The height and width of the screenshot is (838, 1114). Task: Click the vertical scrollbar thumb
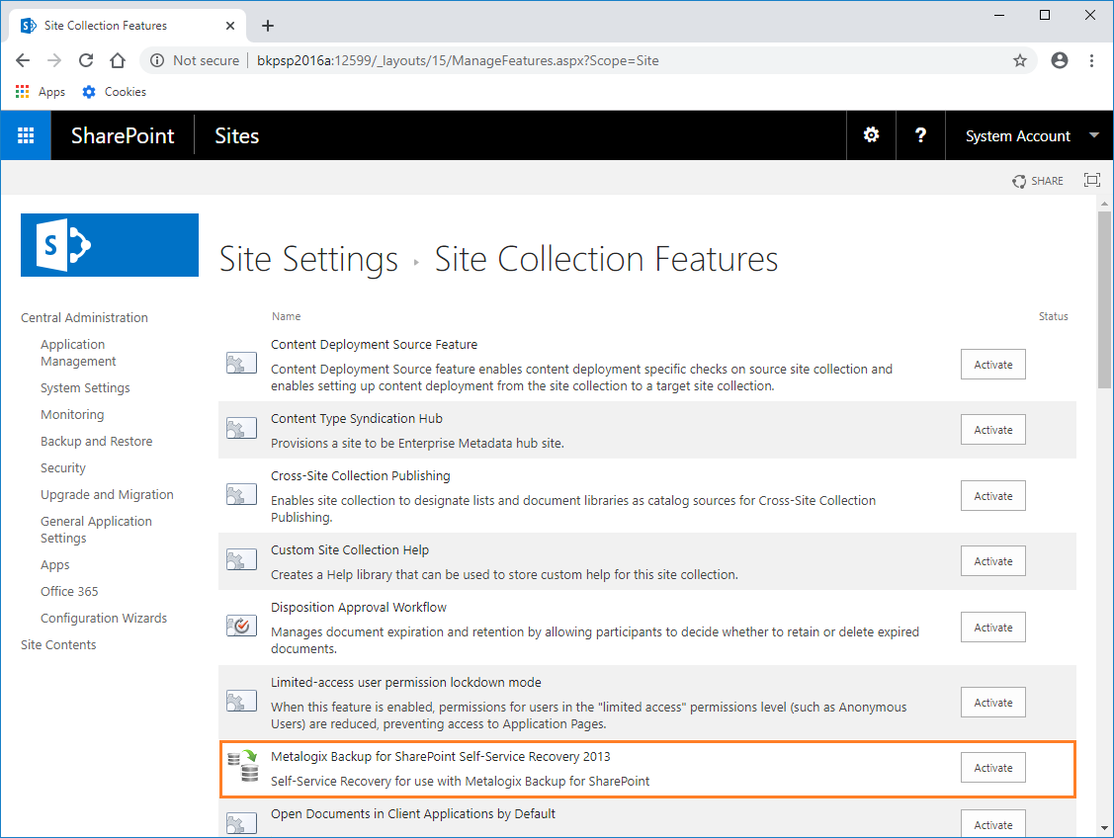1104,299
